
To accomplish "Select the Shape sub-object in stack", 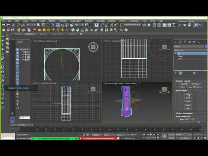I will (181, 56).
